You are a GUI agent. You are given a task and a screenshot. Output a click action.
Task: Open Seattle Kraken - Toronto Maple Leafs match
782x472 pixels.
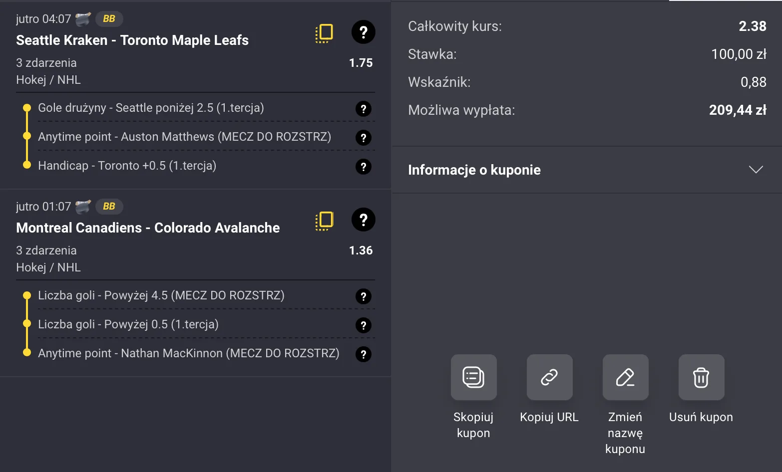pyautogui.click(x=132, y=40)
